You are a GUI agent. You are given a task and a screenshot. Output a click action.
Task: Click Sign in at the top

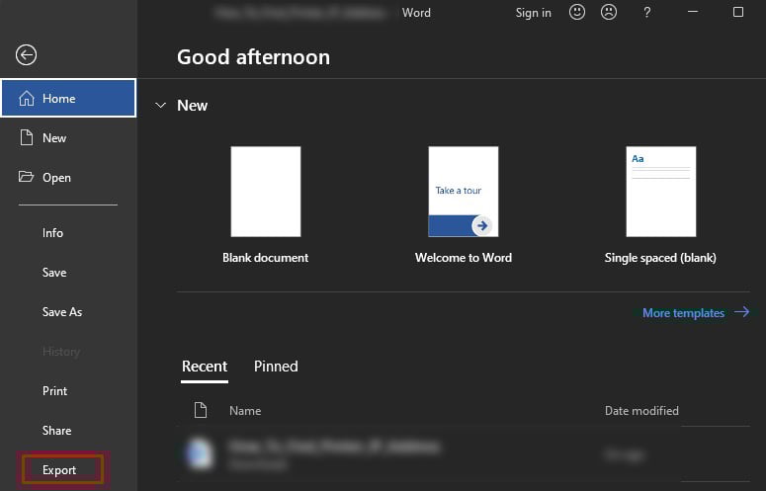click(x=533, y=13)
